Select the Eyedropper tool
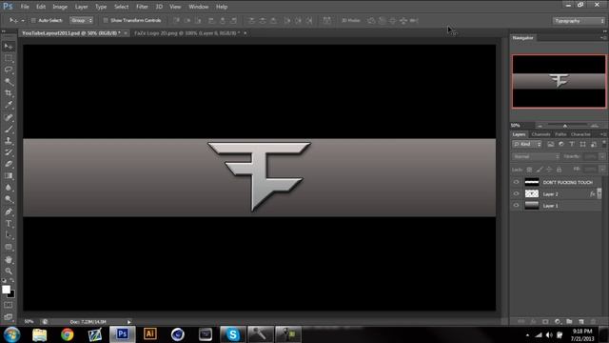The width and height of the screenshot is (609, 343). pos(9,105)
